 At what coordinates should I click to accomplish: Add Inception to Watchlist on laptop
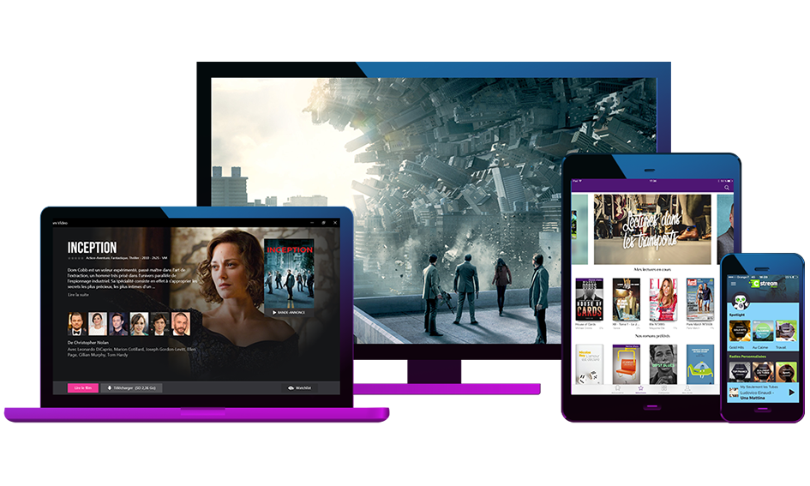tap(300, 388)
